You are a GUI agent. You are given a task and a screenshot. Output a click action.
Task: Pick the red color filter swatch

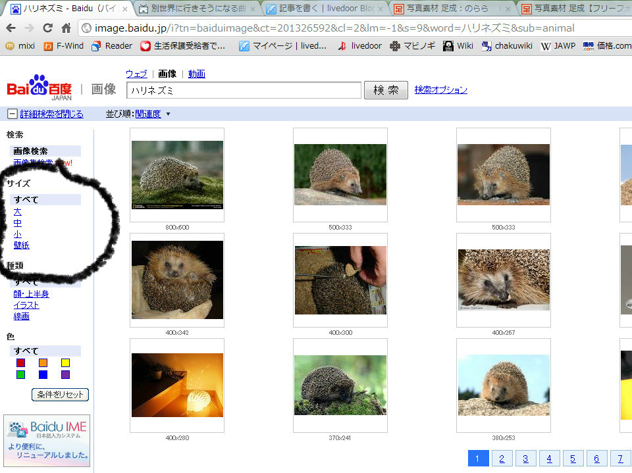[x=20, y=362]
